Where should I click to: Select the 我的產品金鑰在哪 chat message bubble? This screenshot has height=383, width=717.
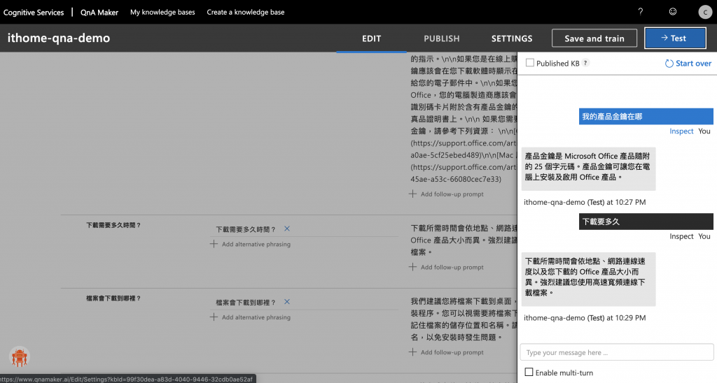pyautogui.click(x=646, y=117)
